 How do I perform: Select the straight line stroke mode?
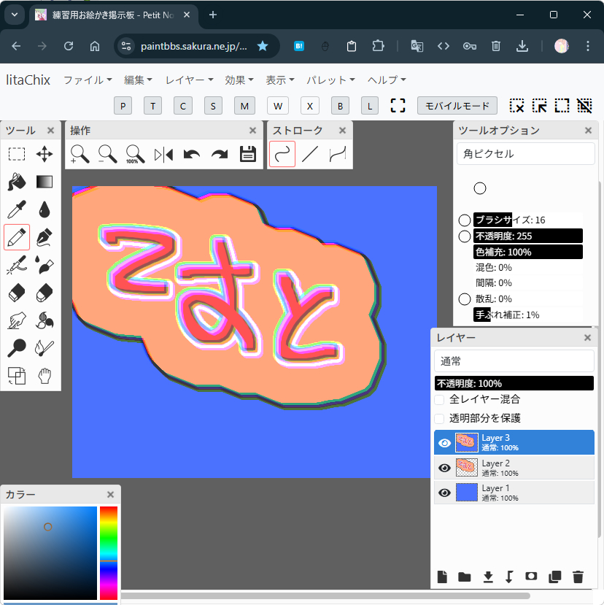coord(310,154)
